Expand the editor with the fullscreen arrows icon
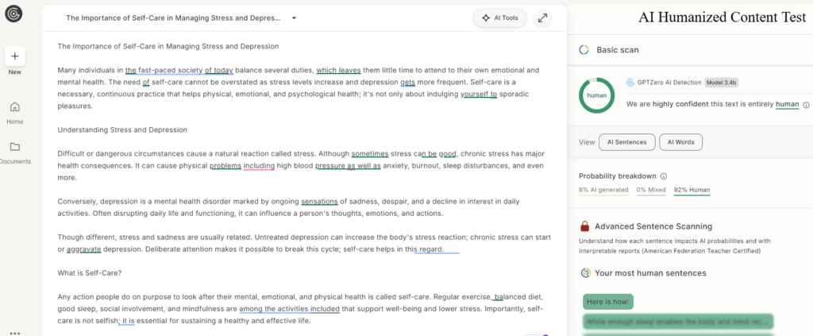813x336 pixels. coord(542,17)
